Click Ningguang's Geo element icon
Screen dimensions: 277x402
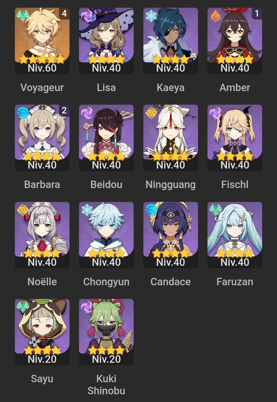151,112
